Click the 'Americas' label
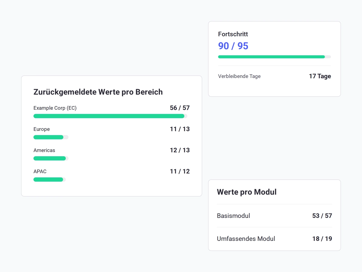 pyautogui.click(x=44, y=150)
